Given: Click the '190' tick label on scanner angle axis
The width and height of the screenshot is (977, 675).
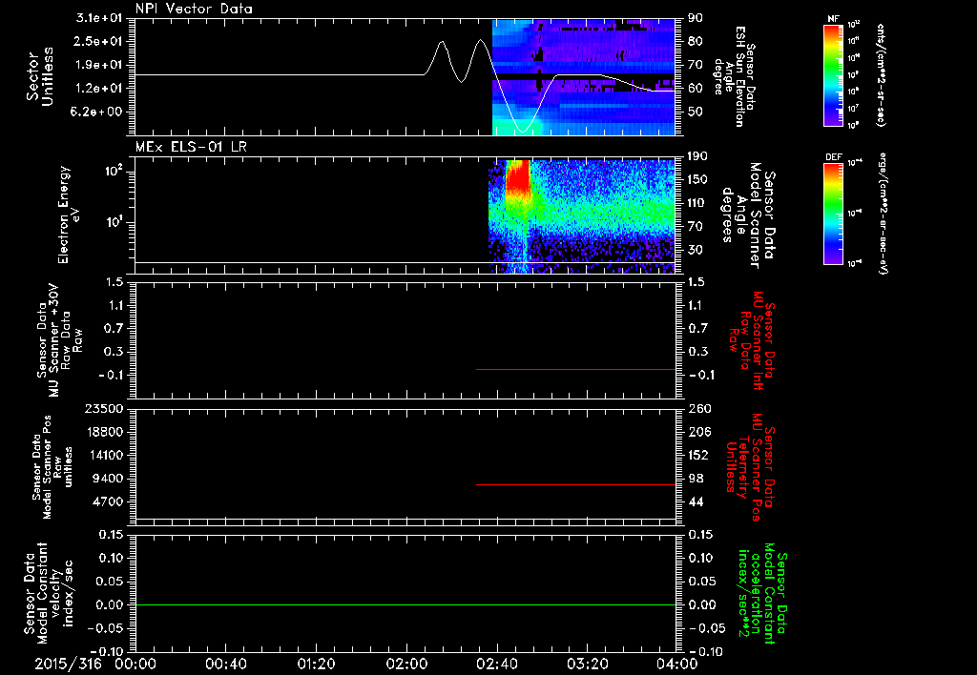Looking at the screenshot, I should pyautogui.click(x=697, y=156).
